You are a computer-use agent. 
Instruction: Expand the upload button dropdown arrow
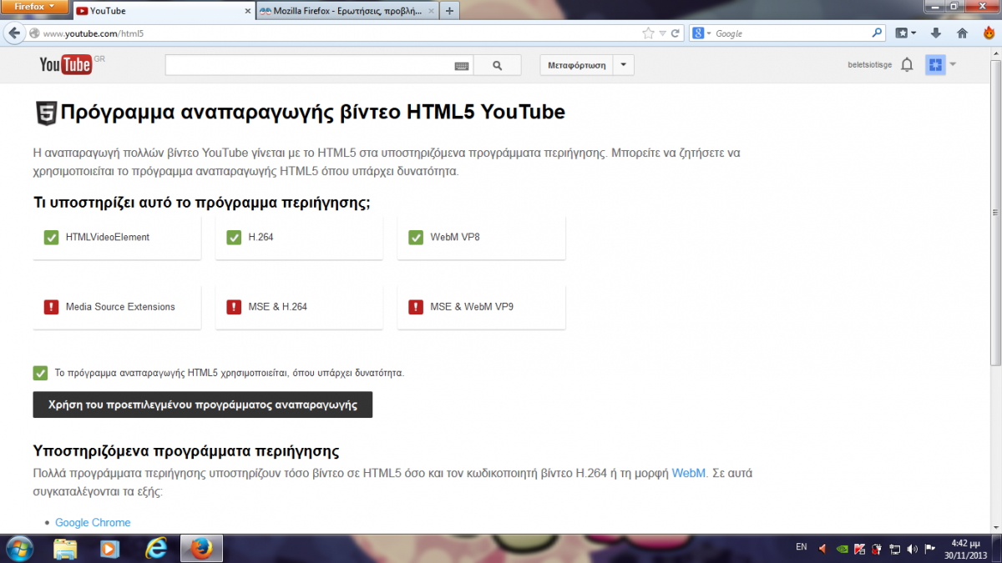[624, 65]
